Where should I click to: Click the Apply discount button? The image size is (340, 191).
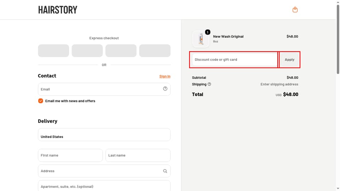pyautogui.click(x=289, y=59)
